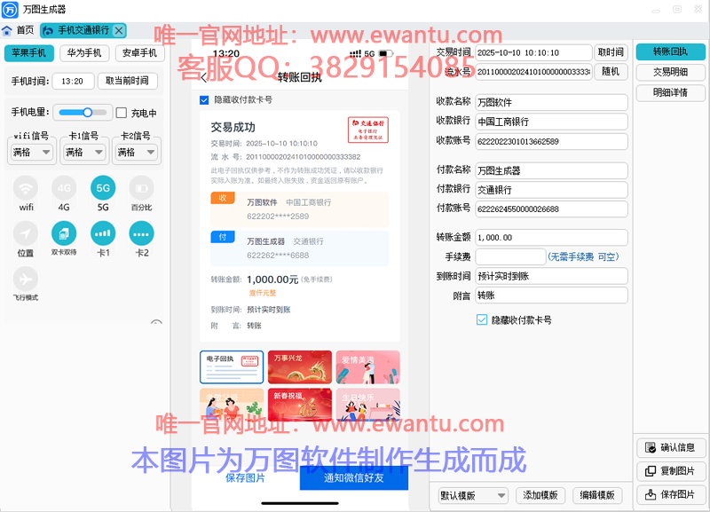Viewport: 710px width, 512px height.
Task: Click the 附言 input field
Action: pos(551,295)
